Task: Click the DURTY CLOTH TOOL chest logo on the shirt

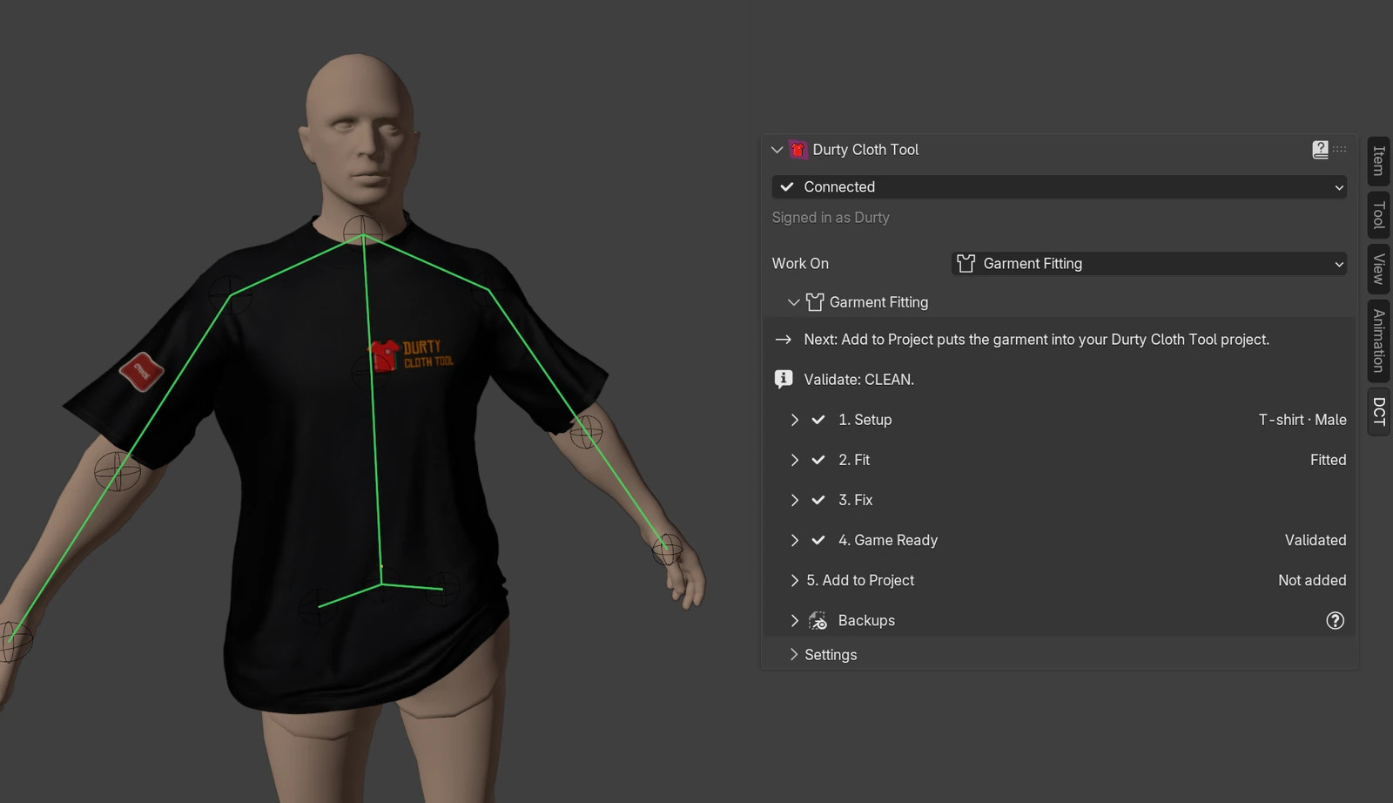Action: click(412, 354)
